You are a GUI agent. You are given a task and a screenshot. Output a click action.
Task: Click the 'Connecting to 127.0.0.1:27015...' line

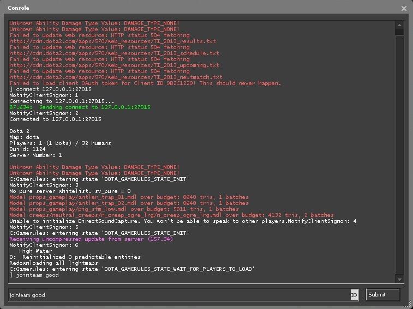point(62,101)
